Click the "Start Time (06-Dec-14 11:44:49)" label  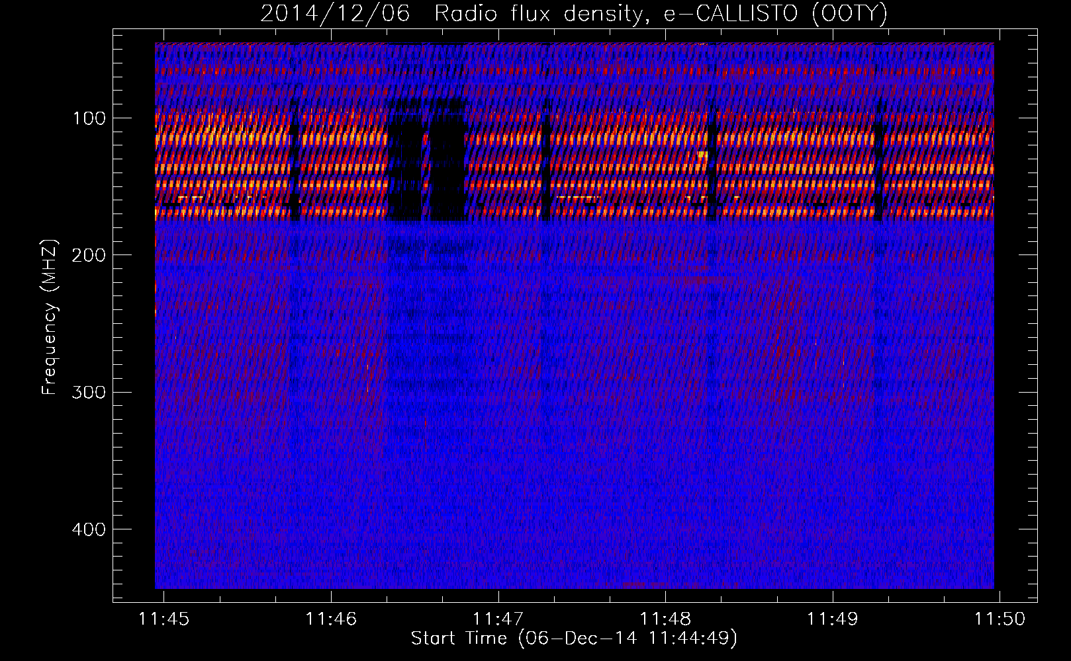(x=574, y=639)
